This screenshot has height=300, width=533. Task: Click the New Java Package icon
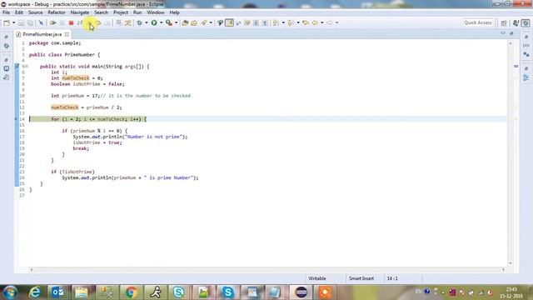[x=185, y=22]
